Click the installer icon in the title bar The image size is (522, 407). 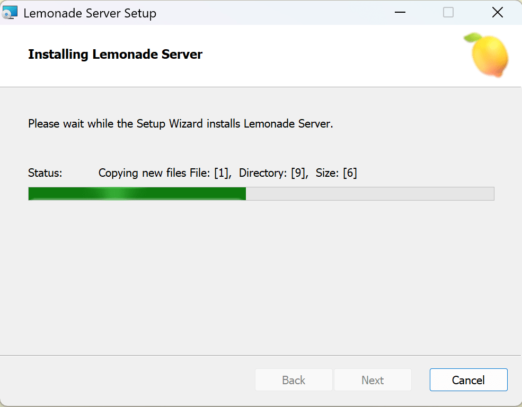(x=10, y=13)
